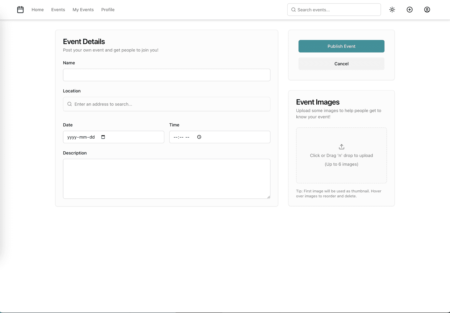Image resolution: width=450 pixels, height=313 pixels.
Task: Open My Events nav item
Action: tap(83, 10)
